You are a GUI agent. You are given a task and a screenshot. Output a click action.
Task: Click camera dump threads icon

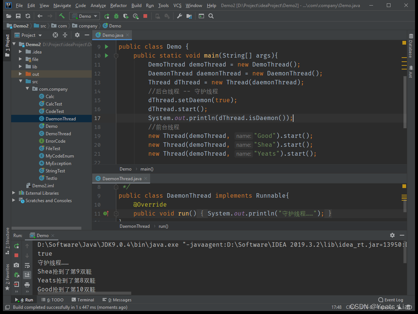point(16,265)
